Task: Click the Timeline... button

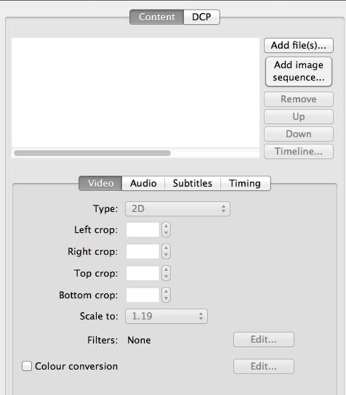Action: click(299, 152)
